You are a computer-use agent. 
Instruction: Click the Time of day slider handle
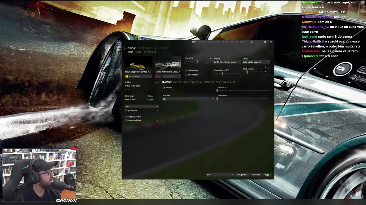tap(197, 61)
